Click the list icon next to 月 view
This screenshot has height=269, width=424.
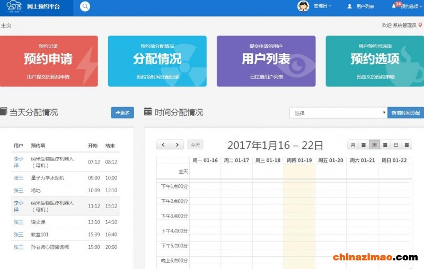(x=364, y=145)
